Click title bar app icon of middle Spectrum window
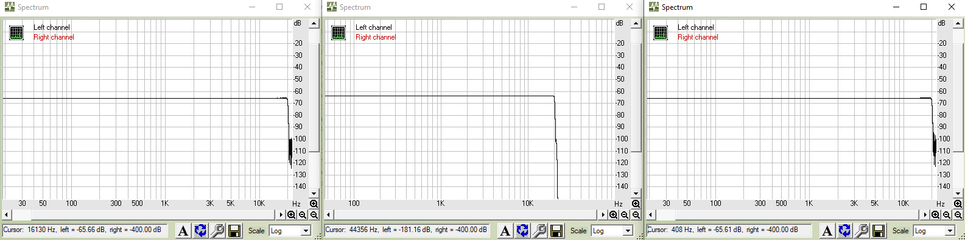 331,7
